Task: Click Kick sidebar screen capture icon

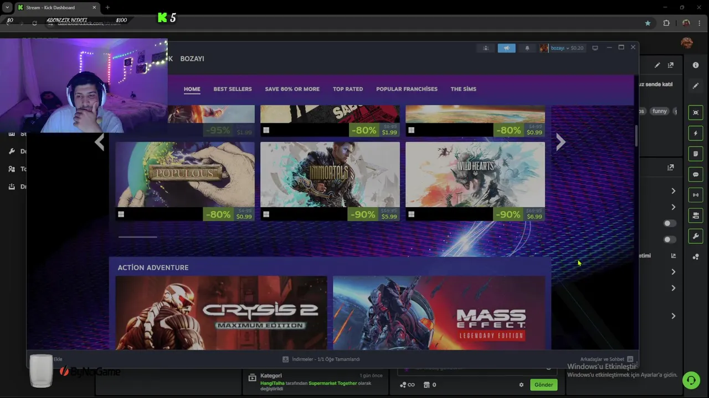Action: [696, 112]
